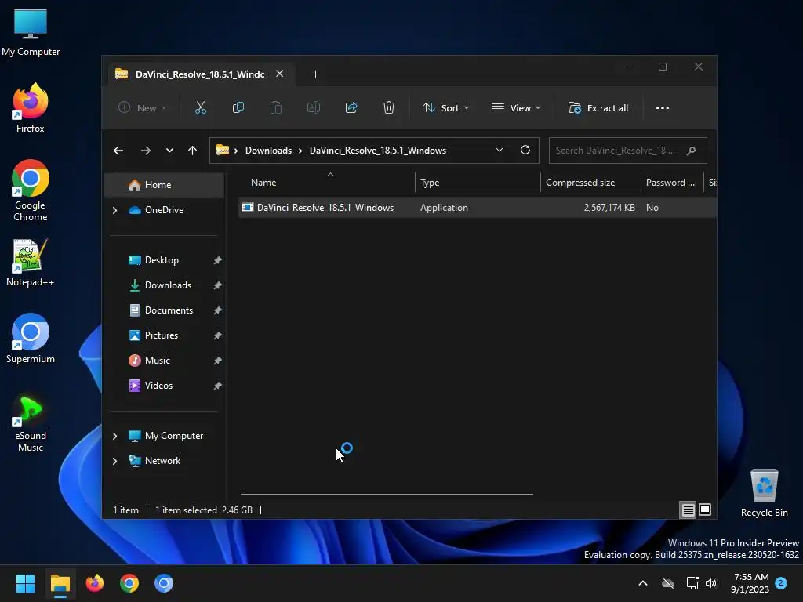
Task: Open the Sort dropdown
Action: tap(445, 108)
